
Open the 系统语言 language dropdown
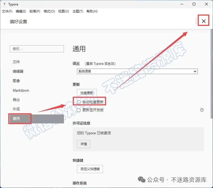[x=137, y=71]
